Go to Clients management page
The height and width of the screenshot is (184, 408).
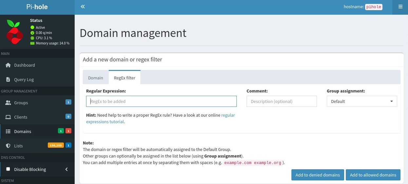click(x=37, y=117)
